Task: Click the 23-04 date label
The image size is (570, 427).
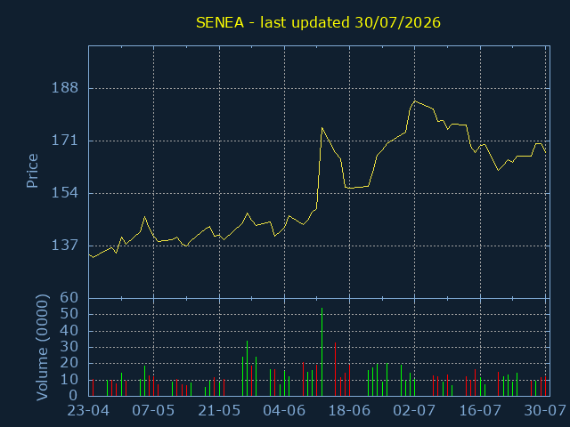Action: (x=89, y=411)
